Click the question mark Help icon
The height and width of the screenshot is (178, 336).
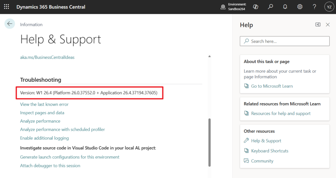[x=314, y=7]
